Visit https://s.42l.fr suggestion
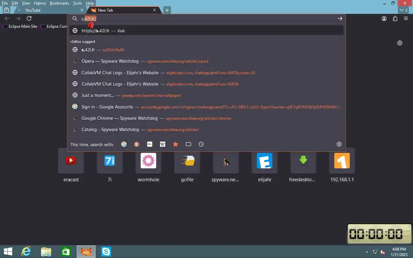Image resolution: width=413 pixels, height=258 pixels. 206,31
